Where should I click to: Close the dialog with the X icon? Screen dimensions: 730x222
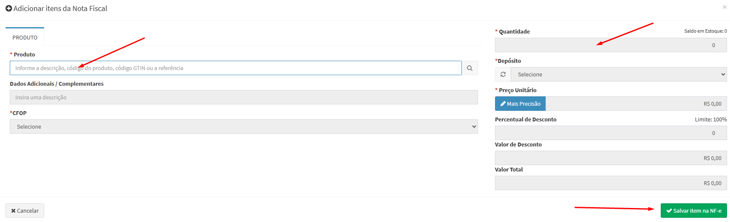[x=724, y=7]
